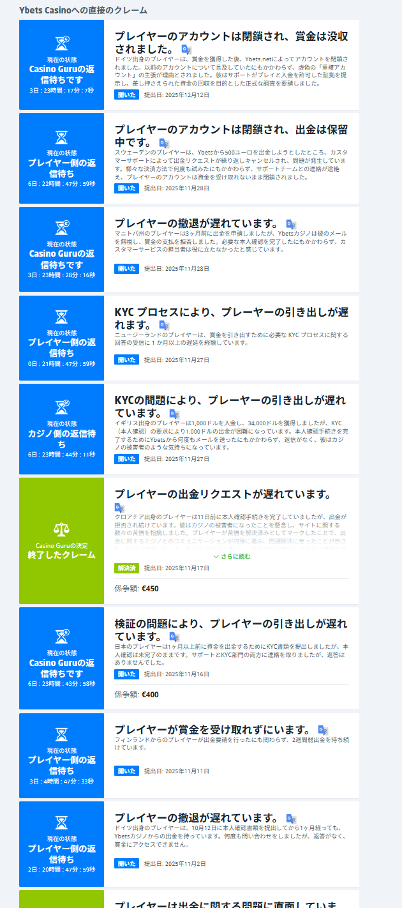The image size is (402, 908).
Task: Click the heading Ybets Casinoへの直接のクレーム
Action: tap(83, 10)
